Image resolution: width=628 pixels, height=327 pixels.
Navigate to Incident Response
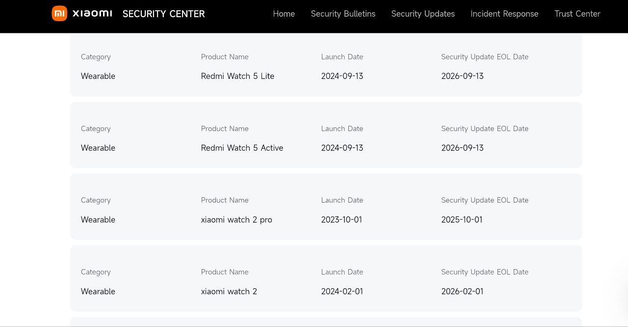504,14
